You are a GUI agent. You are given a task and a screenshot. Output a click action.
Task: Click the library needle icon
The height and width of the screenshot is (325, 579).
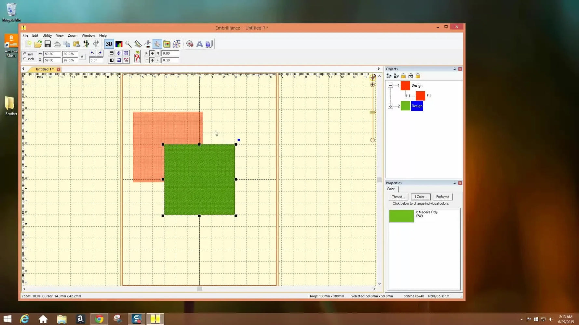click(209, 44)
